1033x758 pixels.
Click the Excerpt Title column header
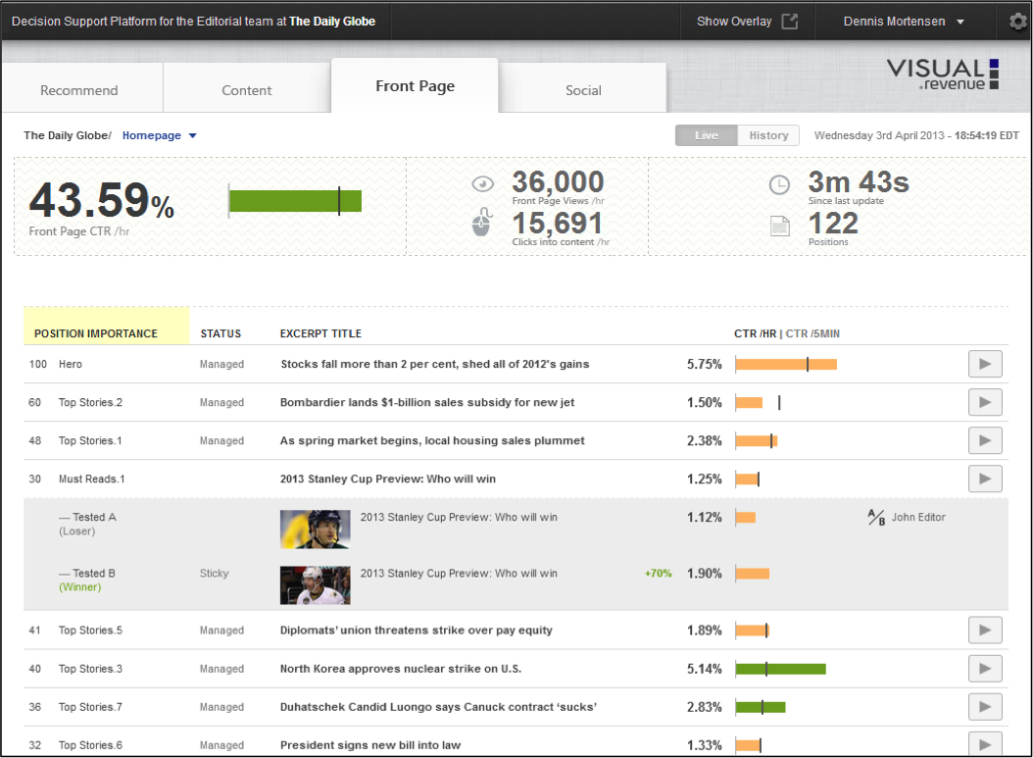(x=320, y=333)
